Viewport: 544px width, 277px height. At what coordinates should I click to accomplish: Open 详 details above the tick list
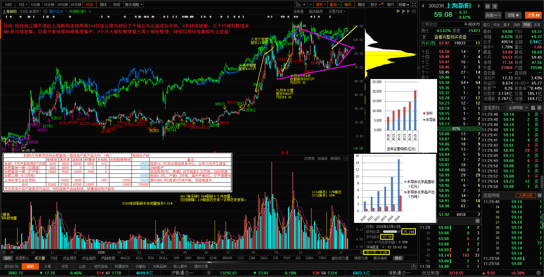pyautogui.click(x=477, y=221)
